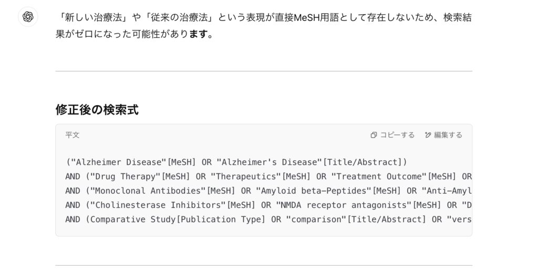
Task: Click the "comparison"[Title/Abstract] term
Action: (x=356, y=219)
